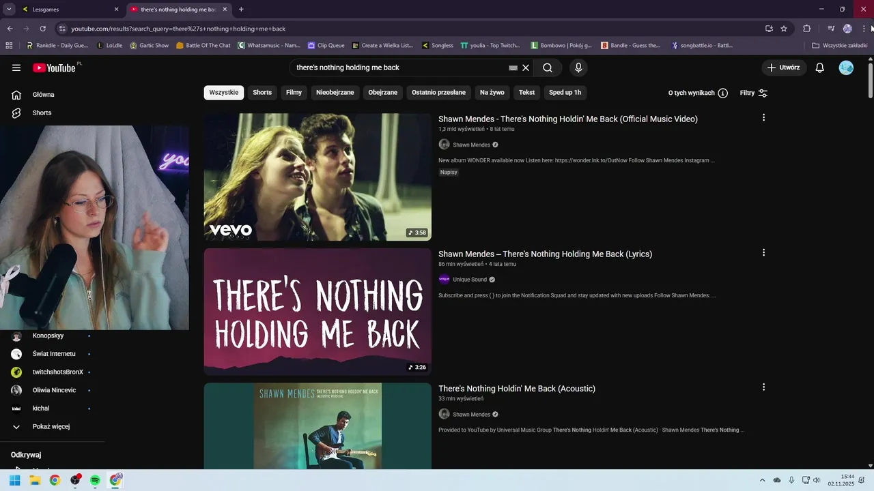
Task: Open action menu for the Acoustic result
Action: (763, 387)
